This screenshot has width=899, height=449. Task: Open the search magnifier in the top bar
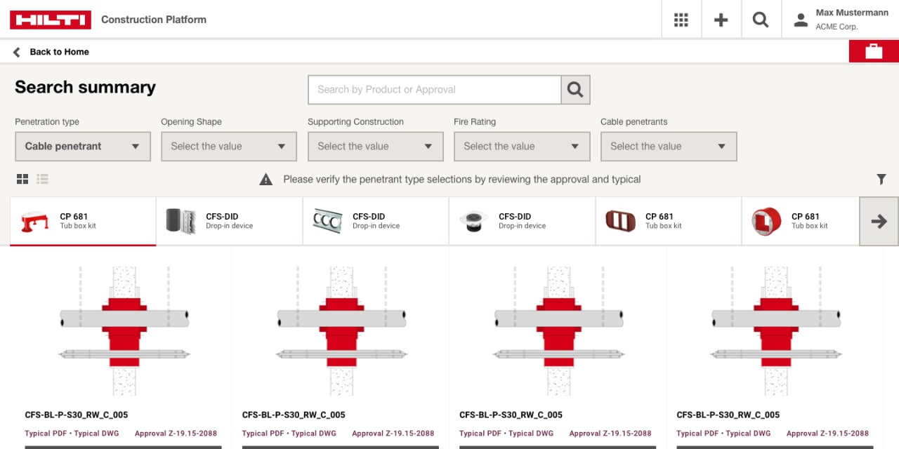click(761, 19)
